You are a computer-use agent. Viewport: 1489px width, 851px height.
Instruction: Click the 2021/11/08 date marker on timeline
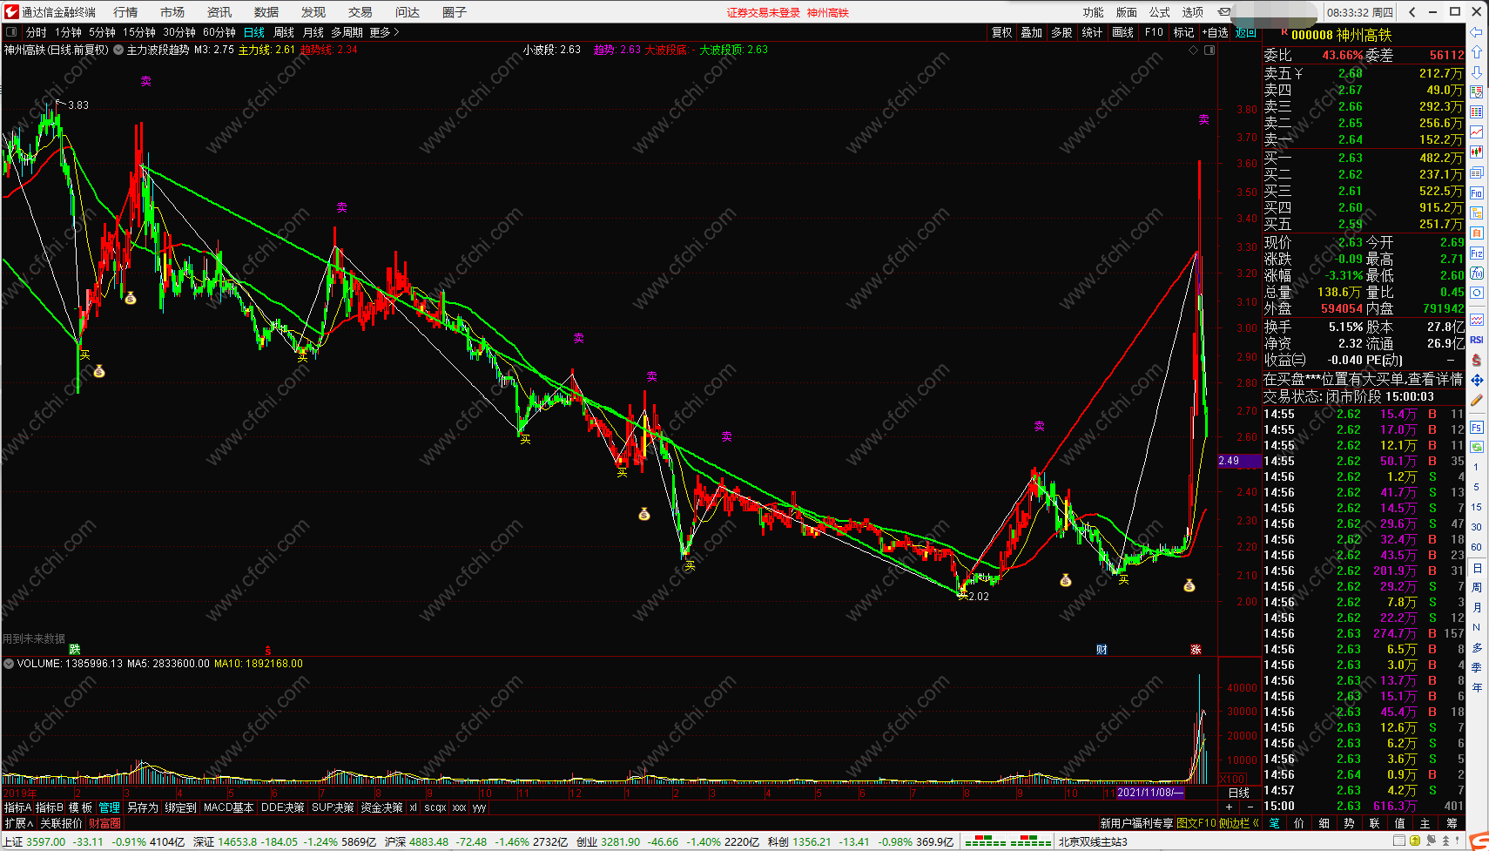coord(1149,793)
